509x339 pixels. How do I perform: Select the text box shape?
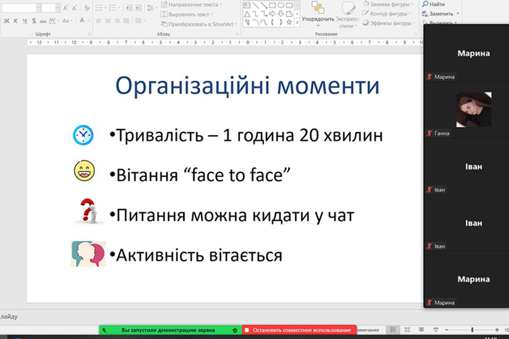(247, 6)
